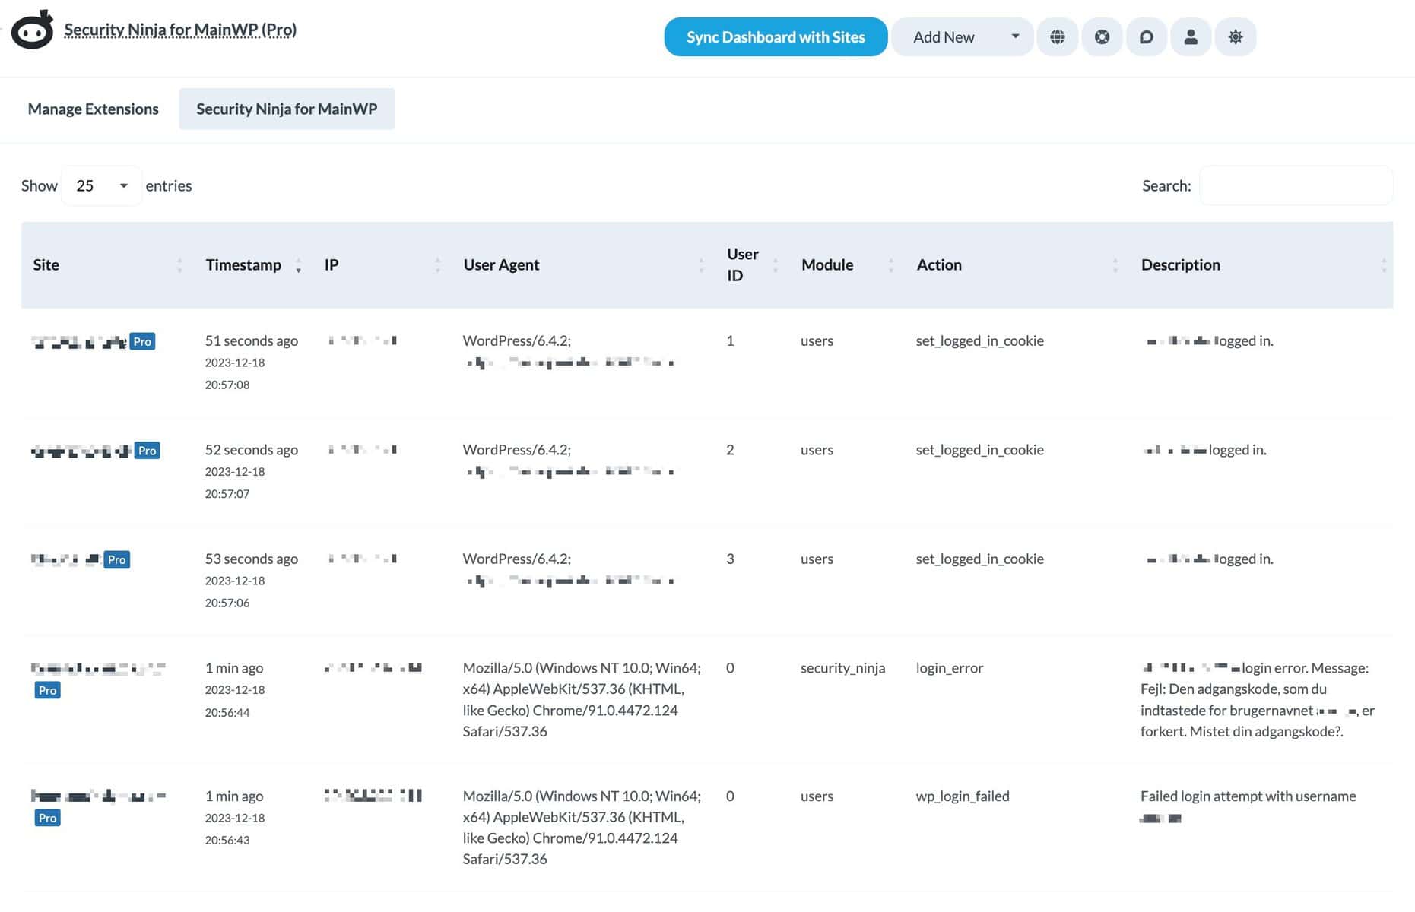Toggle the sun color-mode icon

click(x=1235, y=36)
